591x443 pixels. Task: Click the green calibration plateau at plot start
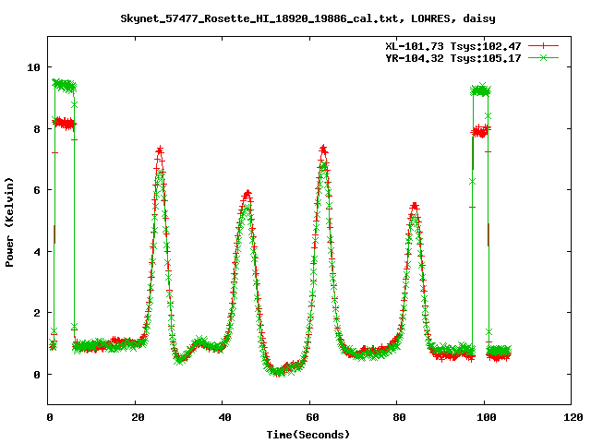[x=65, y=86]
